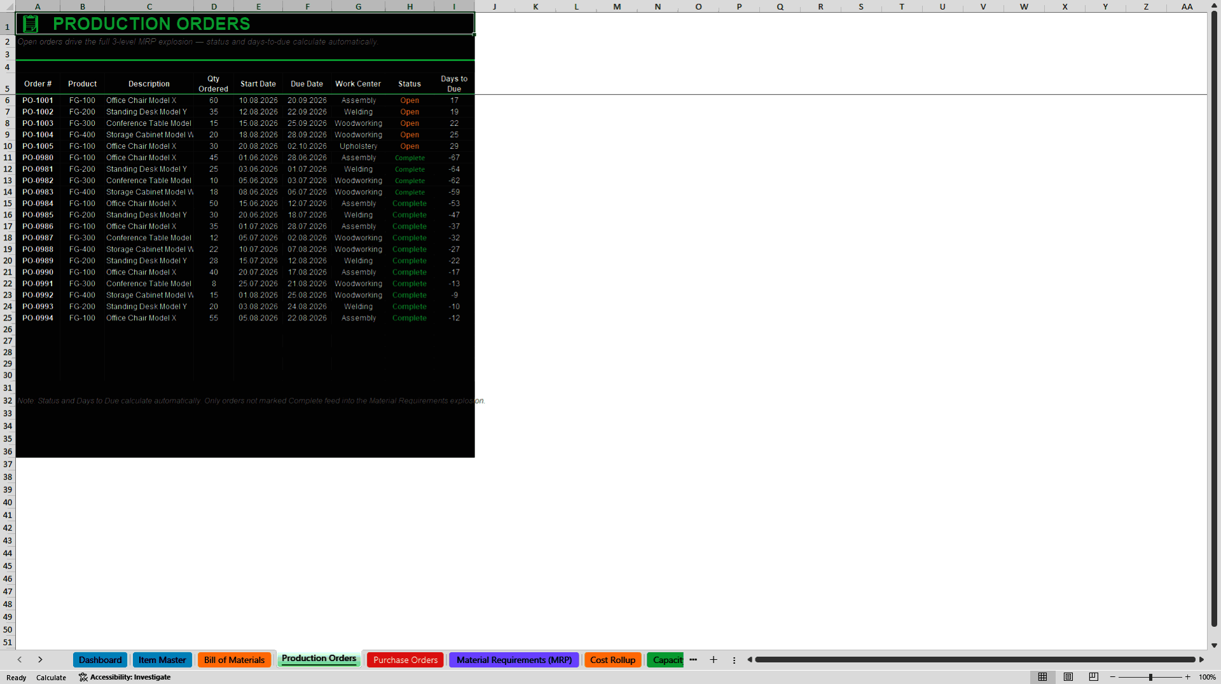The height and width of the screenshot is (684, 1221).
Task: Select Description column heading
Action: point(149,84)
